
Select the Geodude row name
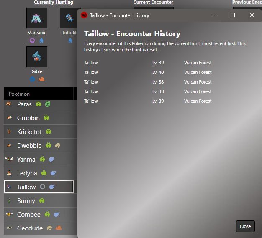click(30, 228)
